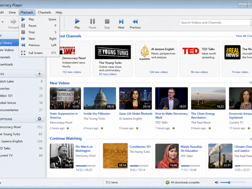Click the Next double-arrow icon in the menu

23,38
